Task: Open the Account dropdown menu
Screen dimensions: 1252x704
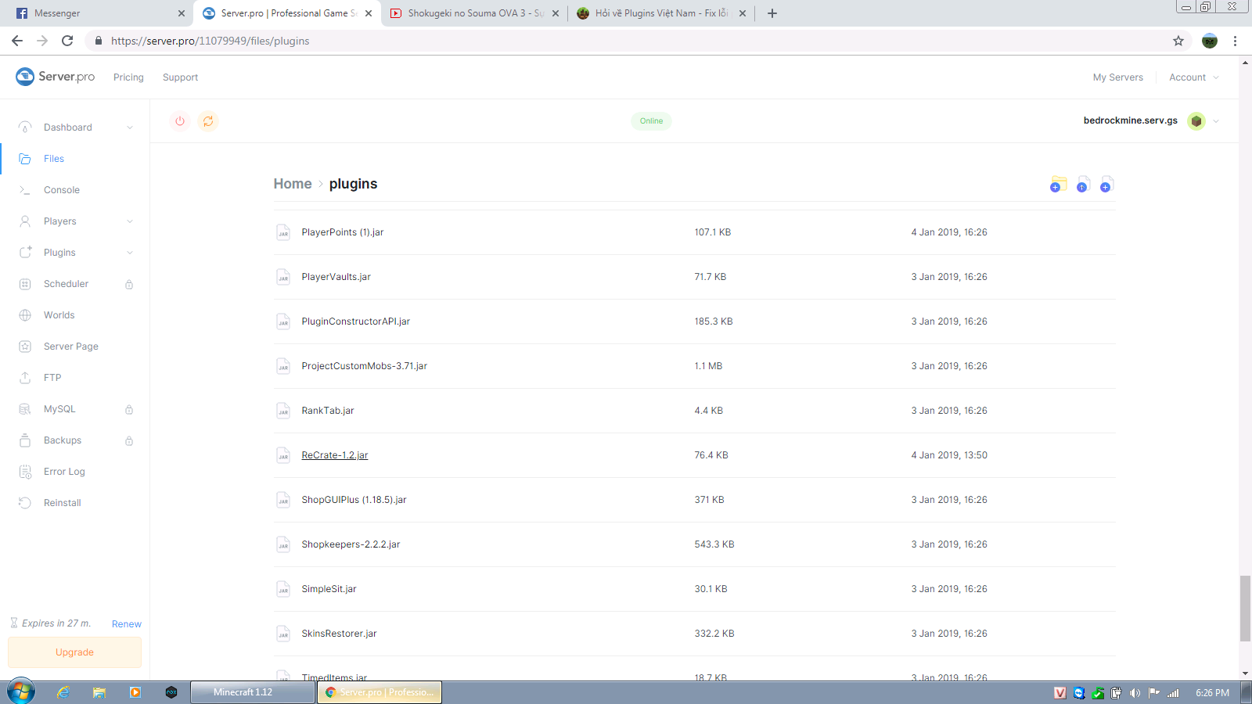Action: tap(1194, 77)
